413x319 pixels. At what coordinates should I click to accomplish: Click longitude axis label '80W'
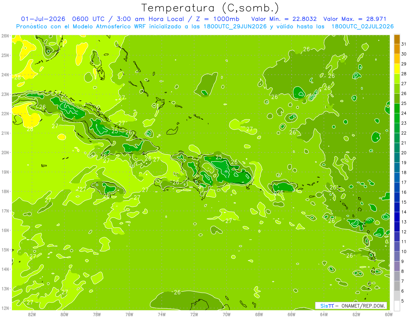tap(64, 314)
